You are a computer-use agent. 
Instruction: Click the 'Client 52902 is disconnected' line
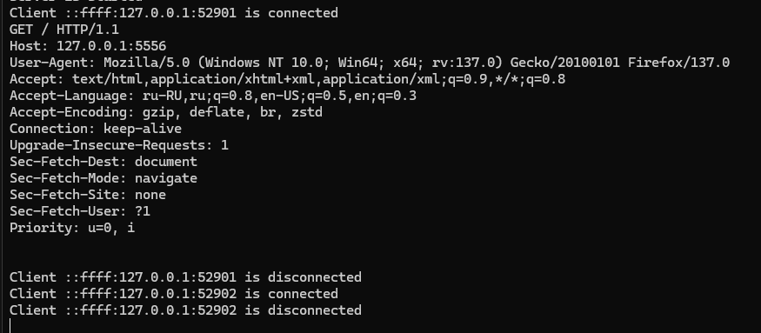[185, 310]
